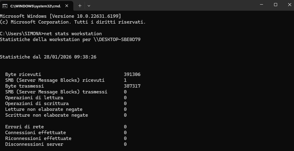Click the 'Operazioni di lettura' row
The height and width of the screenshot is (151, 294).
[66, 98]
